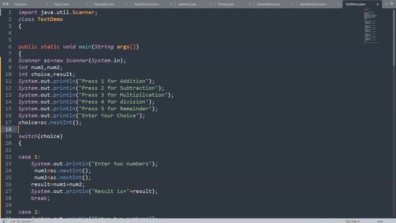Close the SwitchDemo.java tab
Viewport: 396px width, 223px height.
click(x=292, y=4)
